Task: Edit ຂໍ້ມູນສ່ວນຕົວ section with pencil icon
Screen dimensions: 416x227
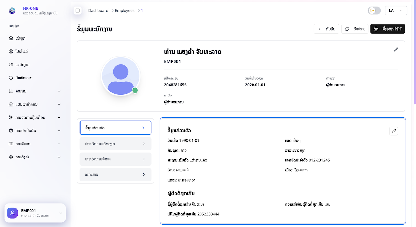Action: coord(394,131)
